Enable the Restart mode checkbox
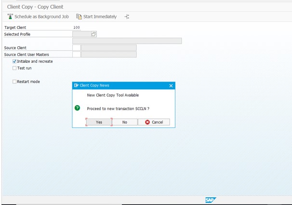 [x=14, y=82]
